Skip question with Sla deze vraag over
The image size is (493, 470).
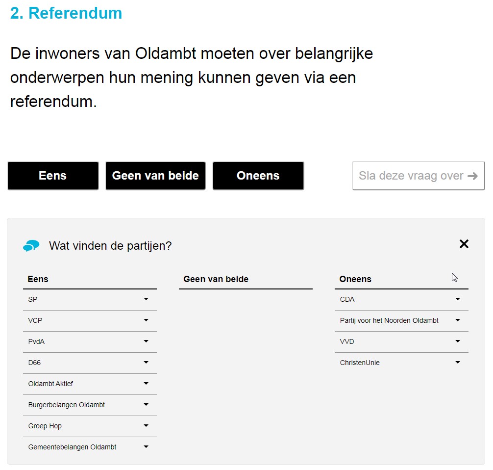coord(418,176)
